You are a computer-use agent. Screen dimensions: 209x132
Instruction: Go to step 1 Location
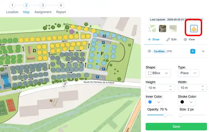(x=12, y=9)
